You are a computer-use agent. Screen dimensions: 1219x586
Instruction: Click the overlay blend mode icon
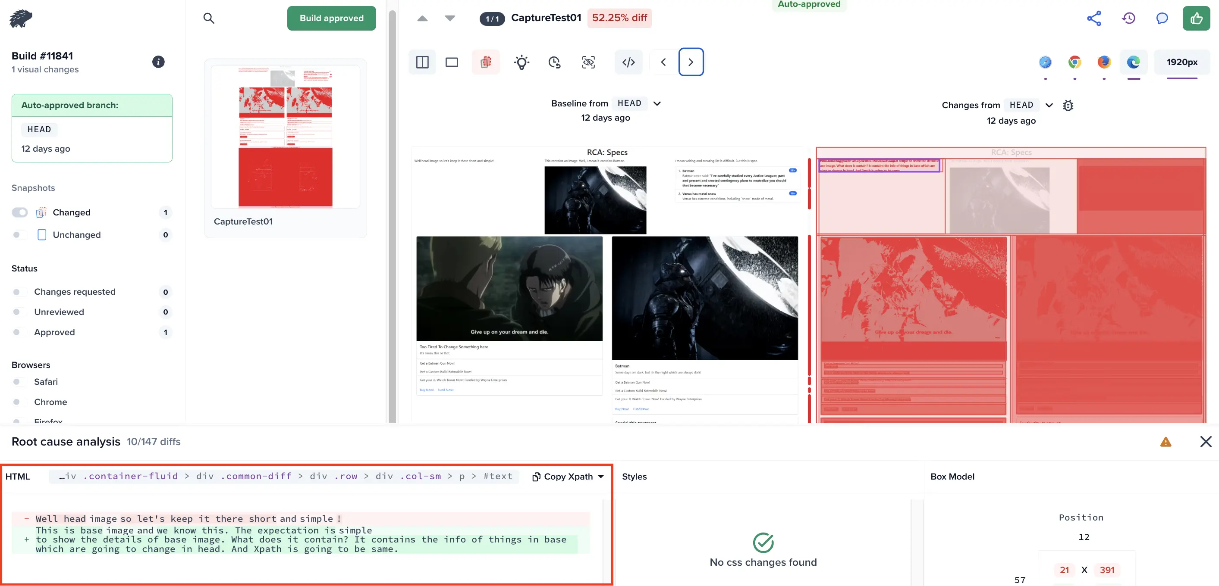click(486, 61)
